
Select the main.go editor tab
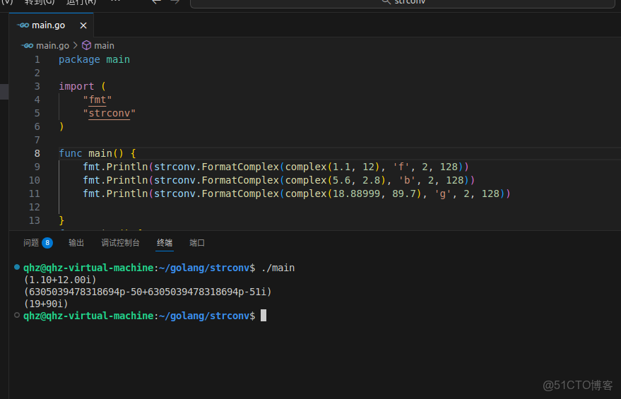coord(48,25)
